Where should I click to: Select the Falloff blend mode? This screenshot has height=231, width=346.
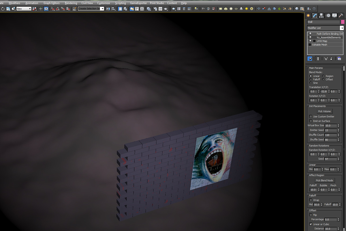[315, 79]
